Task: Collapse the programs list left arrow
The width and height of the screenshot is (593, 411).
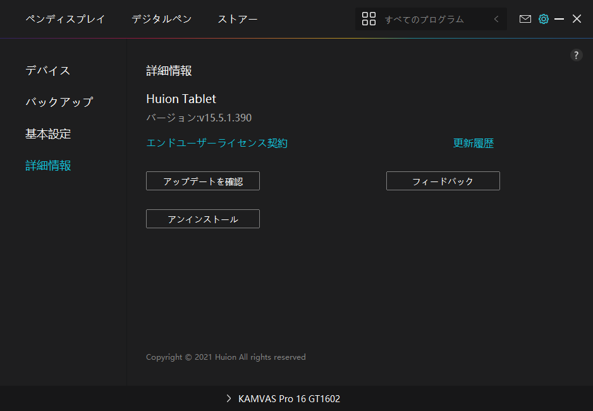Action: (x=496, y=19)
